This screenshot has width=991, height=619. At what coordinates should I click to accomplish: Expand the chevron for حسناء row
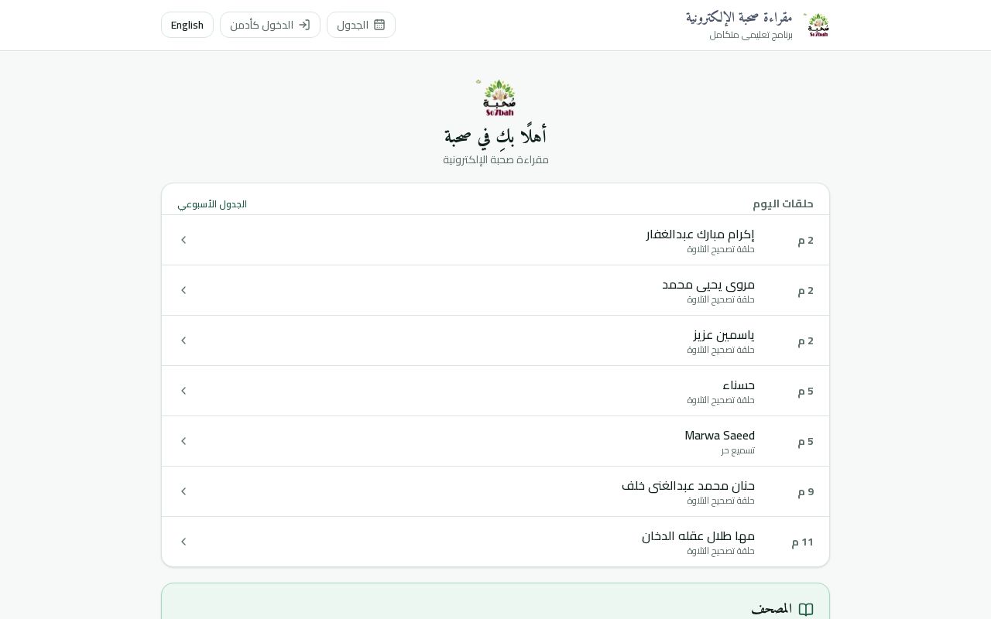[x=183, y=391]
